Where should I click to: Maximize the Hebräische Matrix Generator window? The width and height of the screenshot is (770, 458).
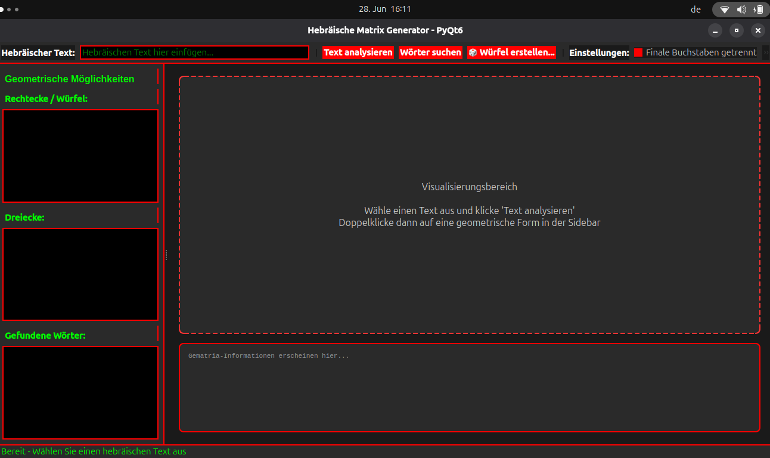click(737, 30)
